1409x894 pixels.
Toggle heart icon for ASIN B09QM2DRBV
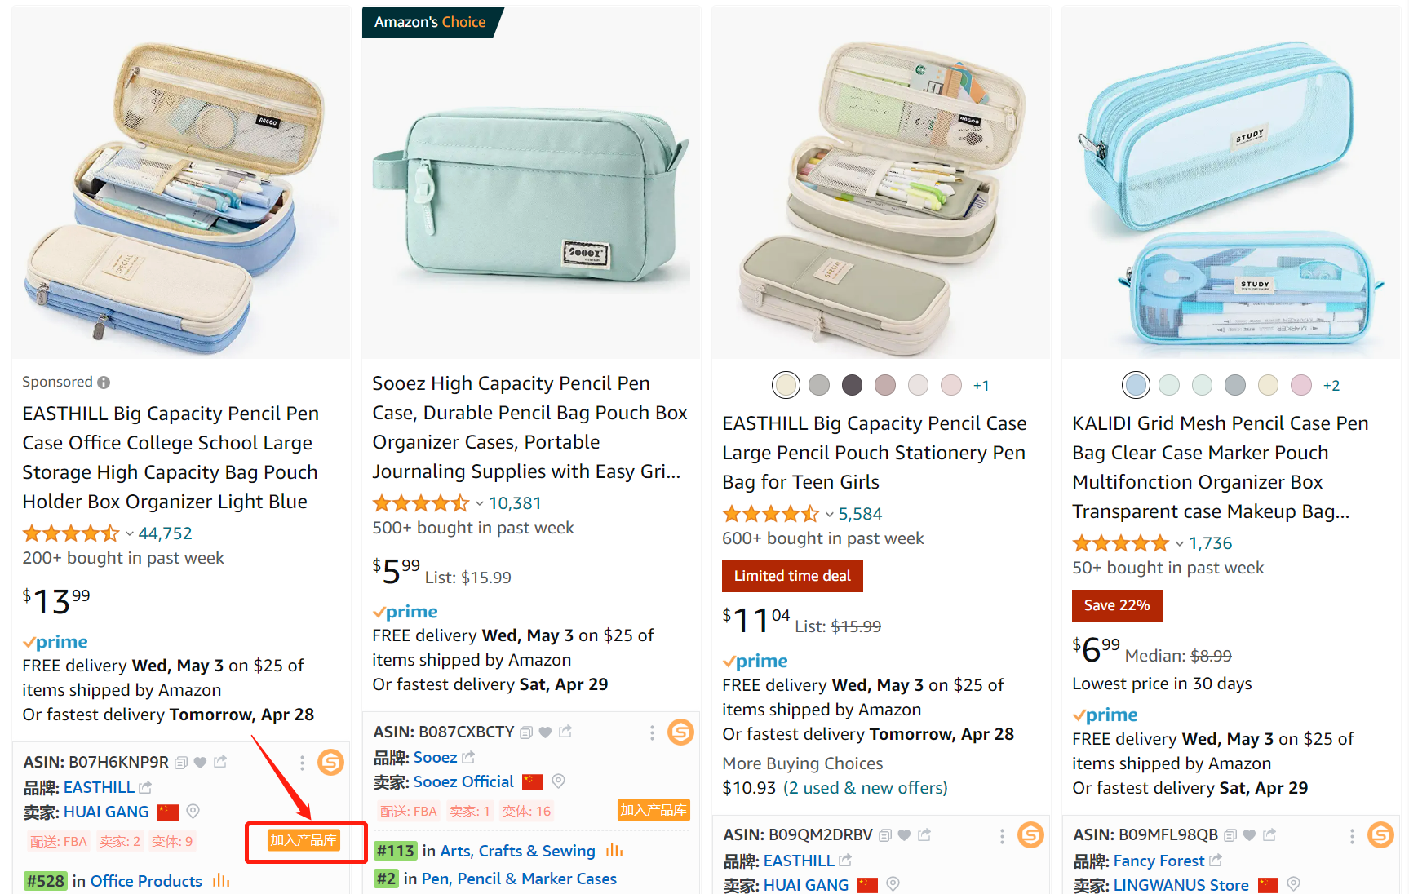tap(904, 835)
